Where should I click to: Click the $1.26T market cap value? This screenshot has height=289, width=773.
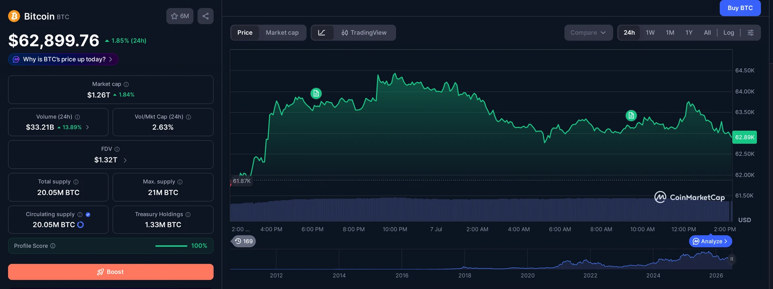click(99, 95)
